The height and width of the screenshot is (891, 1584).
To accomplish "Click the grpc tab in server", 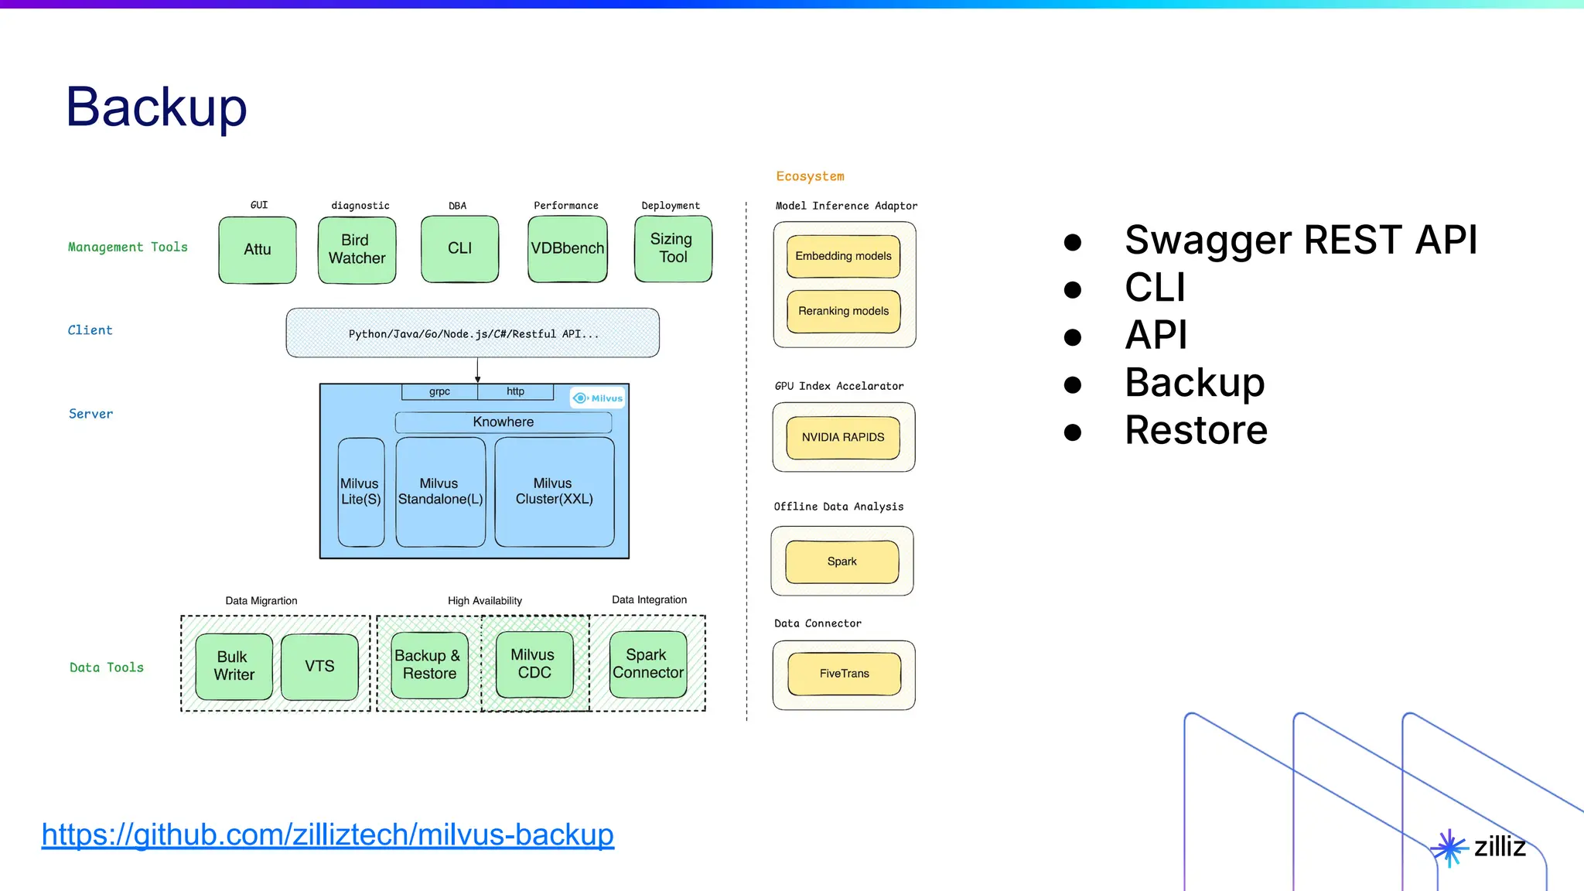I will [x=439, y=392].
